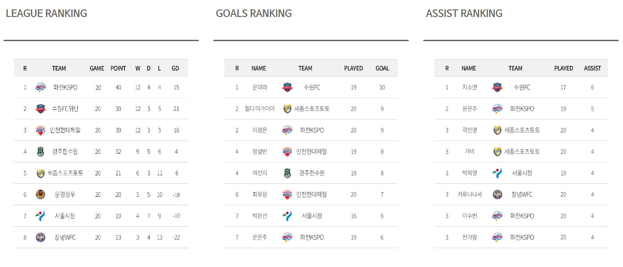The image size is (623, 267).
Task: Click the GOAL column header
Action: tap(382, 68)
